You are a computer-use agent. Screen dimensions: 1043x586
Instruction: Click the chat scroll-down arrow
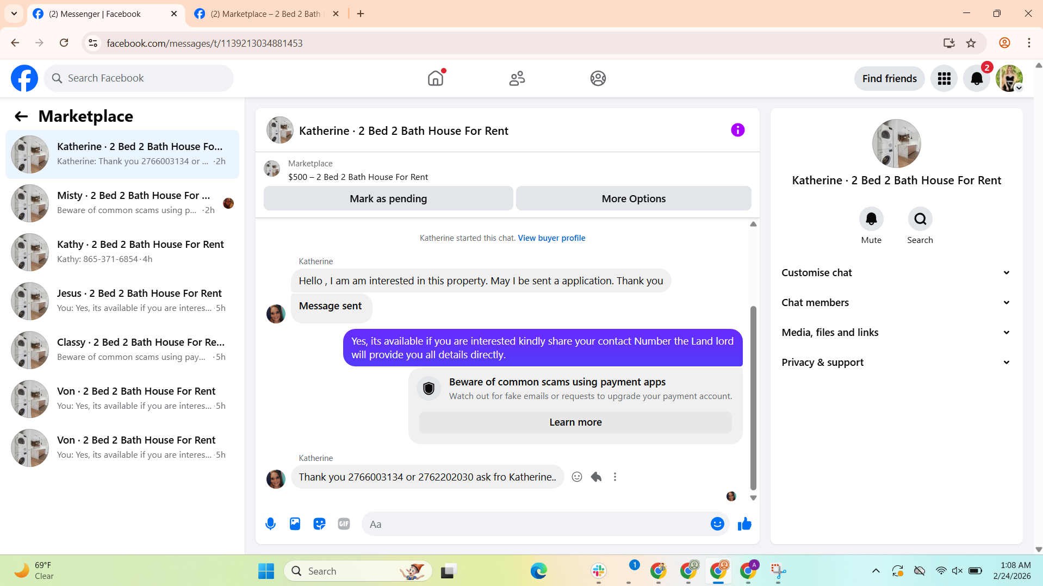coord(753,498)
